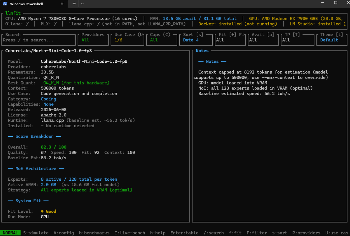
Task: Click the yellow Good fit level dot
Action: coord(42,212)
